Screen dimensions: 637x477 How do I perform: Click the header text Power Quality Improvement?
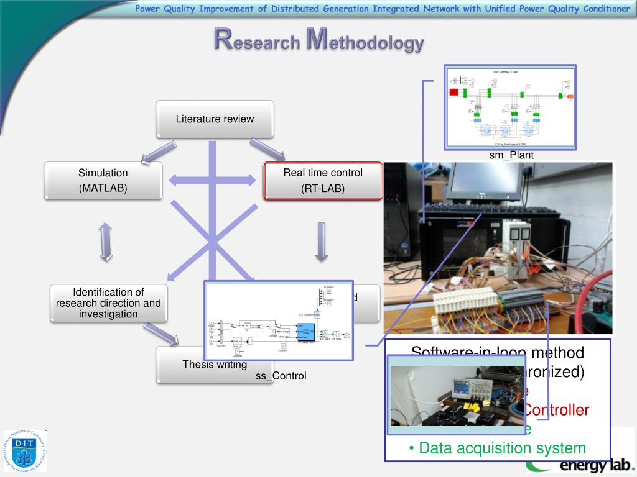click(383, 9)
